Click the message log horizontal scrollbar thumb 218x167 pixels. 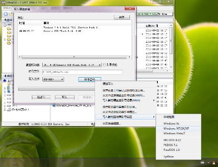click(74, 57)
